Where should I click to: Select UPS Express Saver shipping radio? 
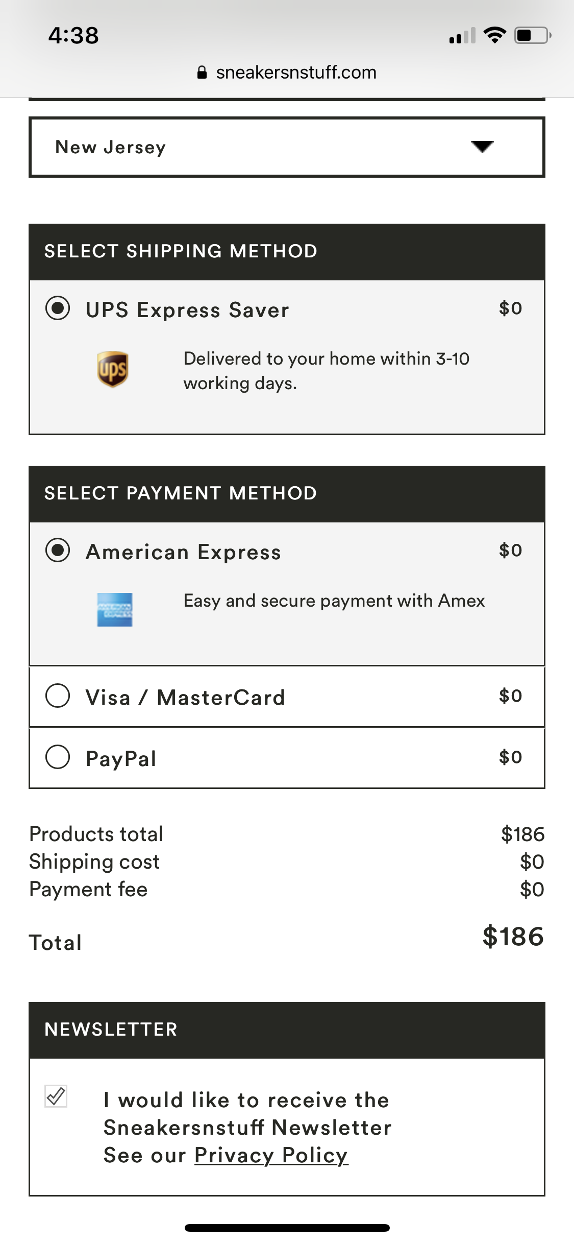[58, 308]
